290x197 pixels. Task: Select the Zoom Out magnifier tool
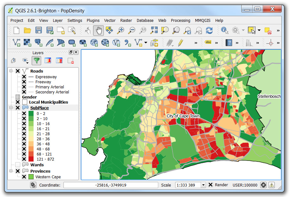pyautogui.click(x=131, y=30)
